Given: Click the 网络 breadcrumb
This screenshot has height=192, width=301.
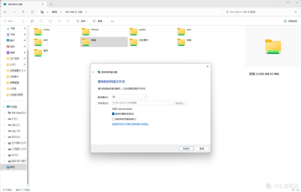Looking at the screenshot, I should (x=55, y=12).
